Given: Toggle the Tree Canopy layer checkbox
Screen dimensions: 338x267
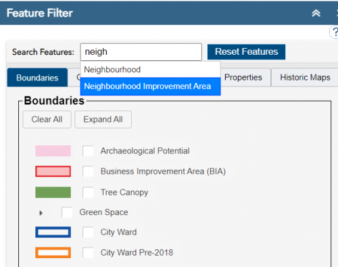Looking at the screenshot, I should 88,193.
